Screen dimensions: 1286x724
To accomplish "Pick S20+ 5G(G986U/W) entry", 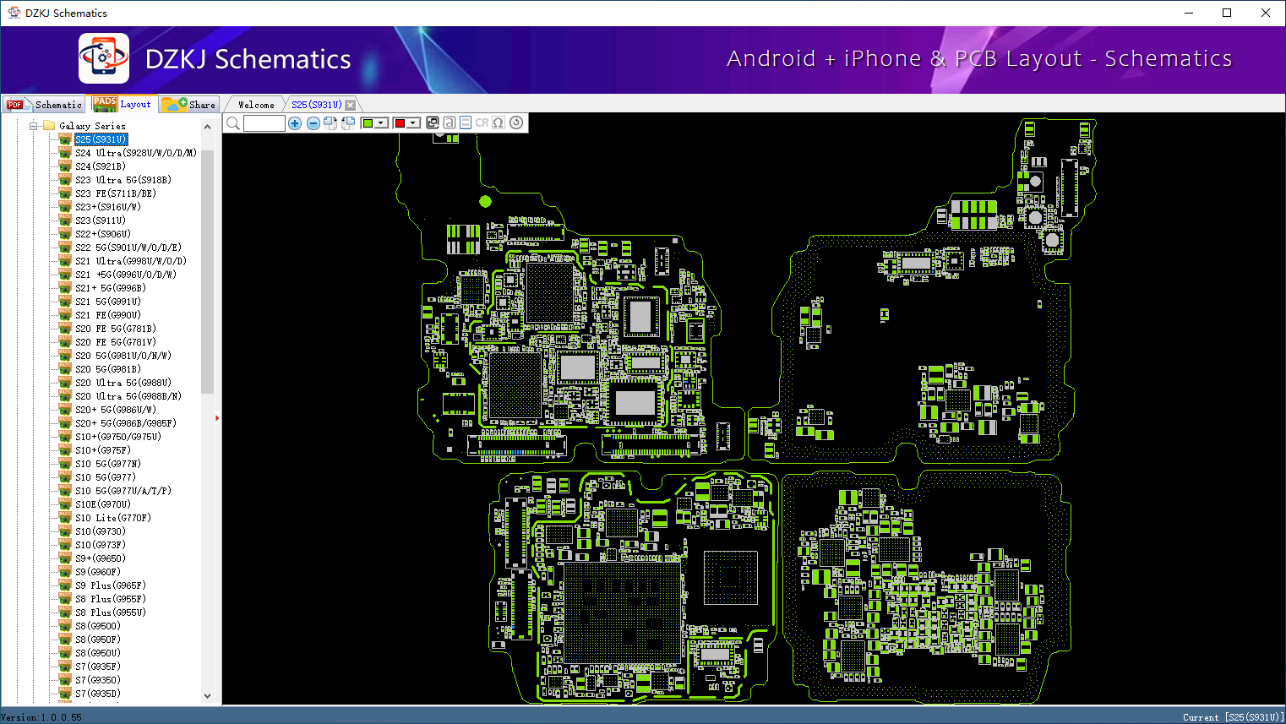I will click(116, 410).
